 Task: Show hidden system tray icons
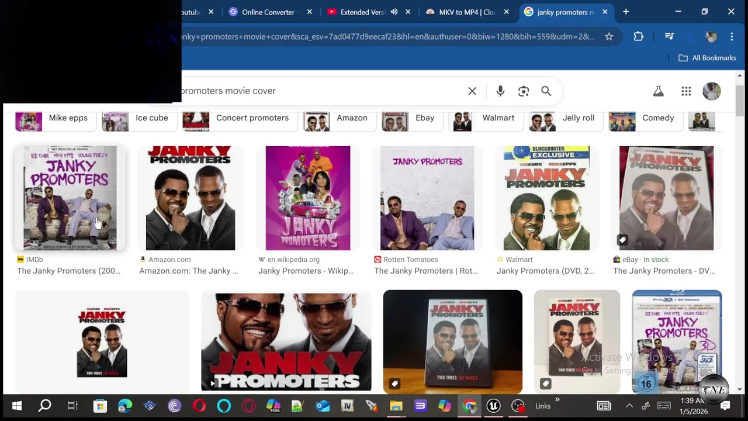[x=629, y=406]
